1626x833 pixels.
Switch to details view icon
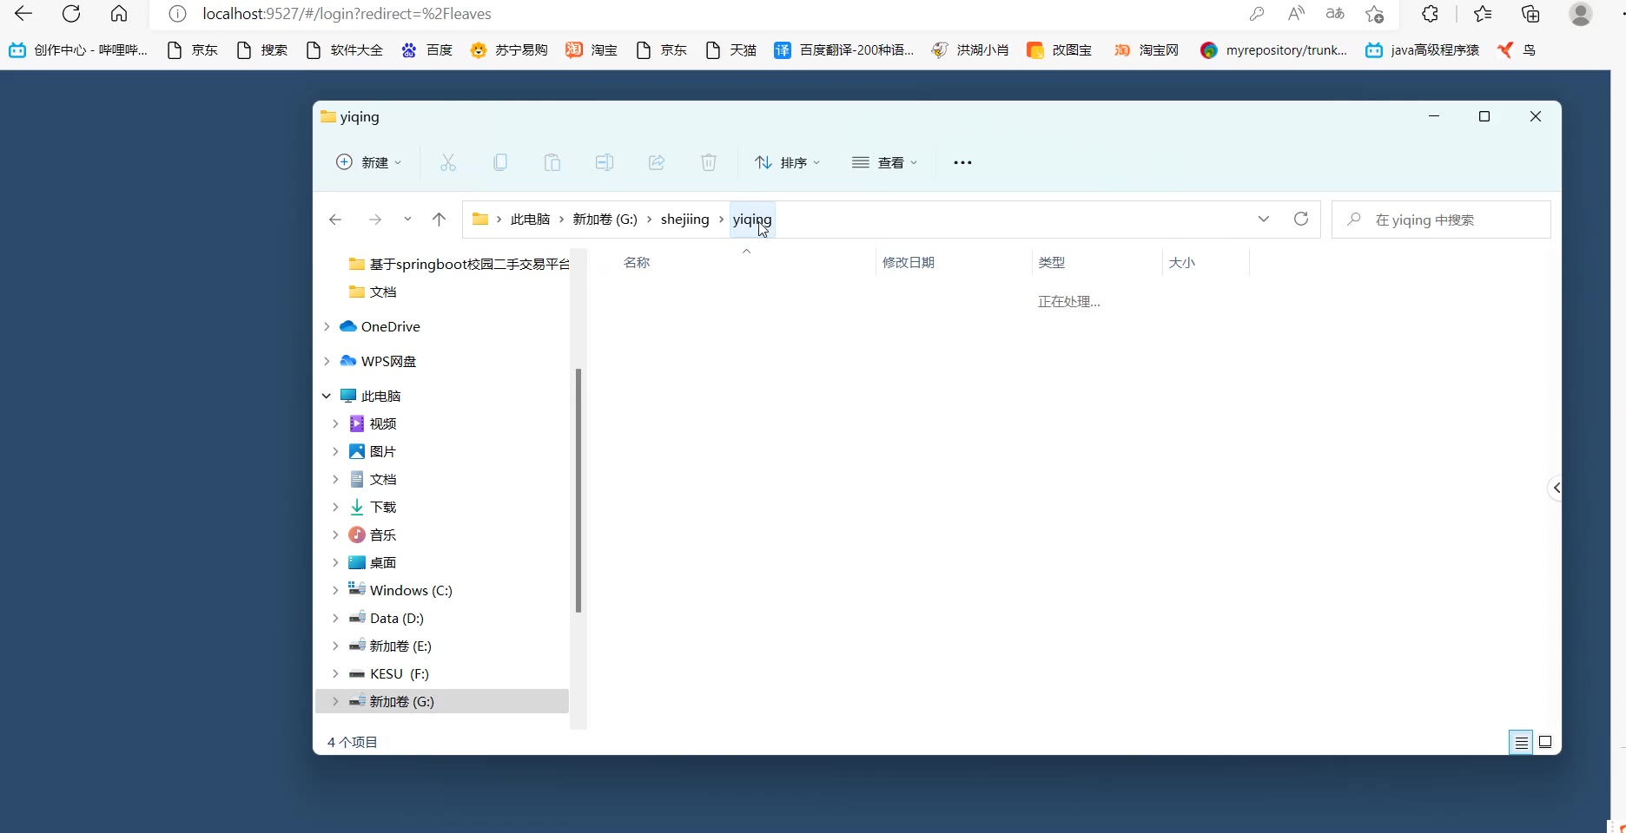(x=1521, y=743)
